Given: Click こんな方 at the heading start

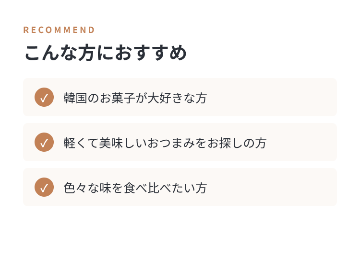Looking at the screenshot, I should (60, 53).
